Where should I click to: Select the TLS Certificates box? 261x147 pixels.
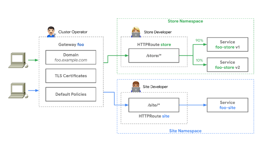71,76
